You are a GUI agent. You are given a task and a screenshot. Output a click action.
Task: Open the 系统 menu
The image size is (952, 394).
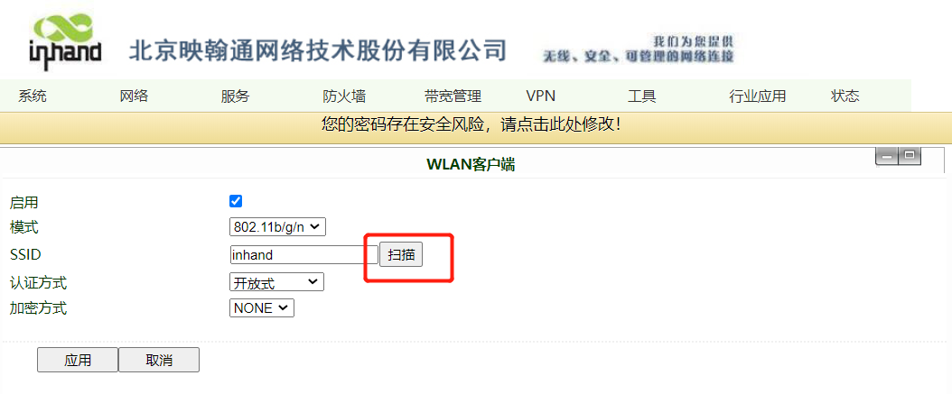(33, 96)
